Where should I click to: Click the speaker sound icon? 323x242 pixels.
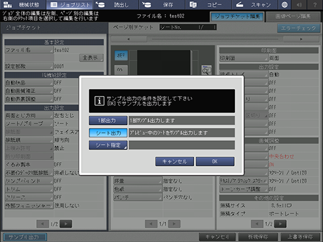tap(299, 4)
